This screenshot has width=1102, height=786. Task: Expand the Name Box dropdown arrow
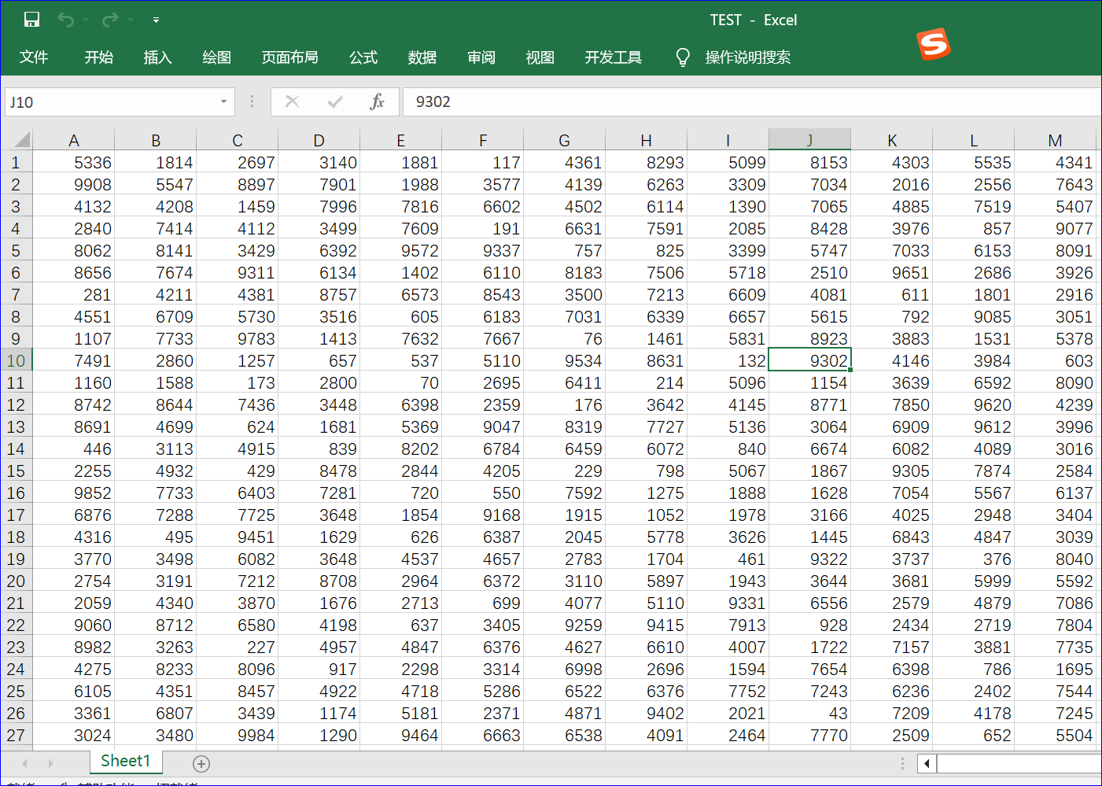(x=223, y=101)
